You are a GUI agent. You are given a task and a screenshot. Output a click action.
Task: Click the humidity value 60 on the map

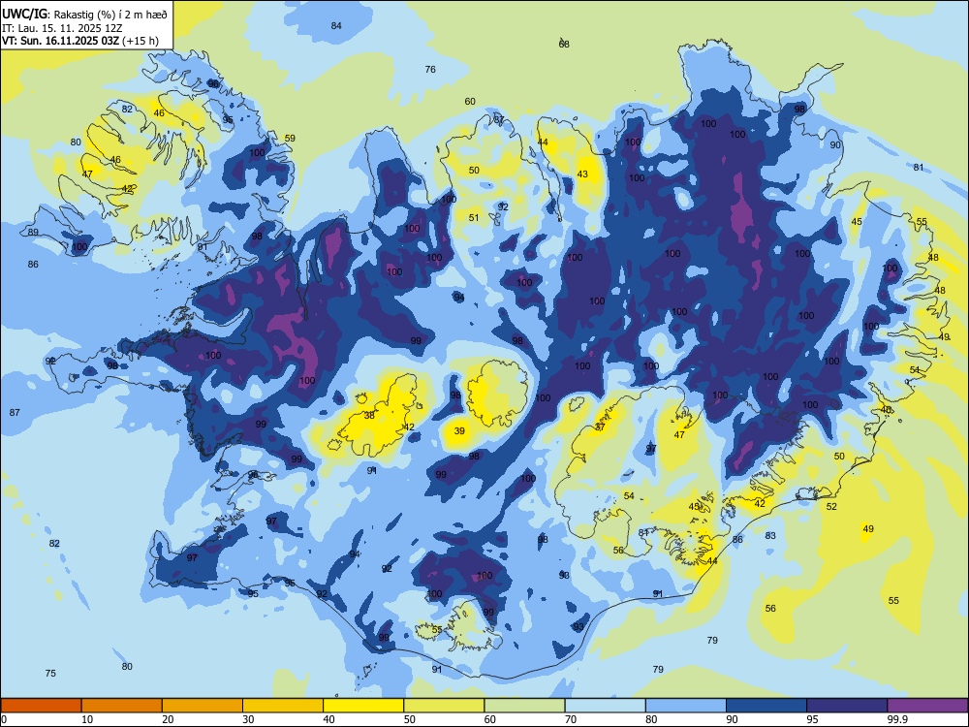click(470, 102)
